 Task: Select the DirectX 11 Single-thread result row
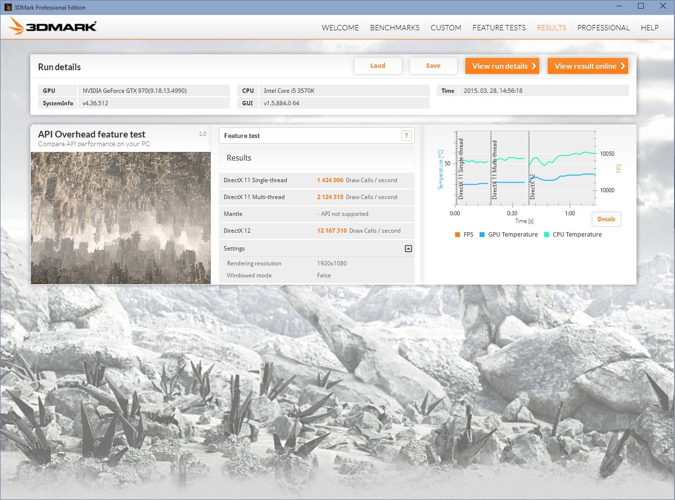[317, 180]
